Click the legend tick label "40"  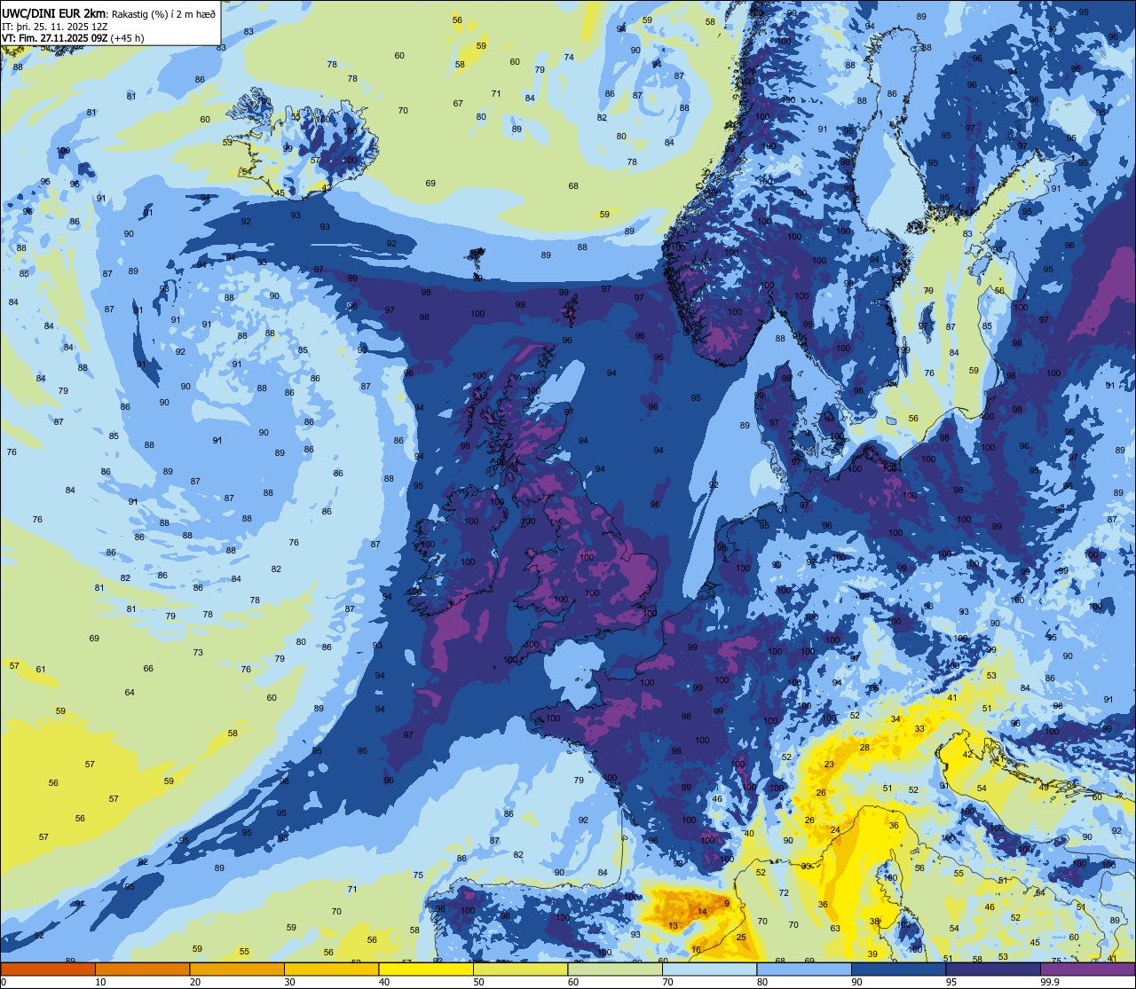click(383, 982)
